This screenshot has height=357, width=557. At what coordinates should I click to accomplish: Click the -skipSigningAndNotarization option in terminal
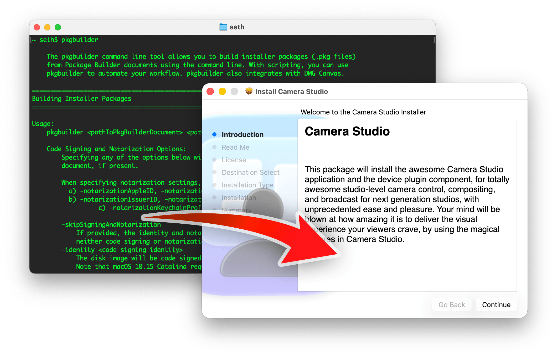tap(111, 225)
